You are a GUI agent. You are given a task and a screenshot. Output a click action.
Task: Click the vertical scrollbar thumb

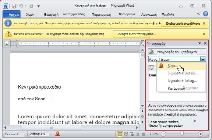tap(142, 55)
